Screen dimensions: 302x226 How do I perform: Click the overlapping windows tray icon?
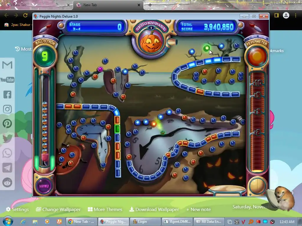tap(229, 222)
